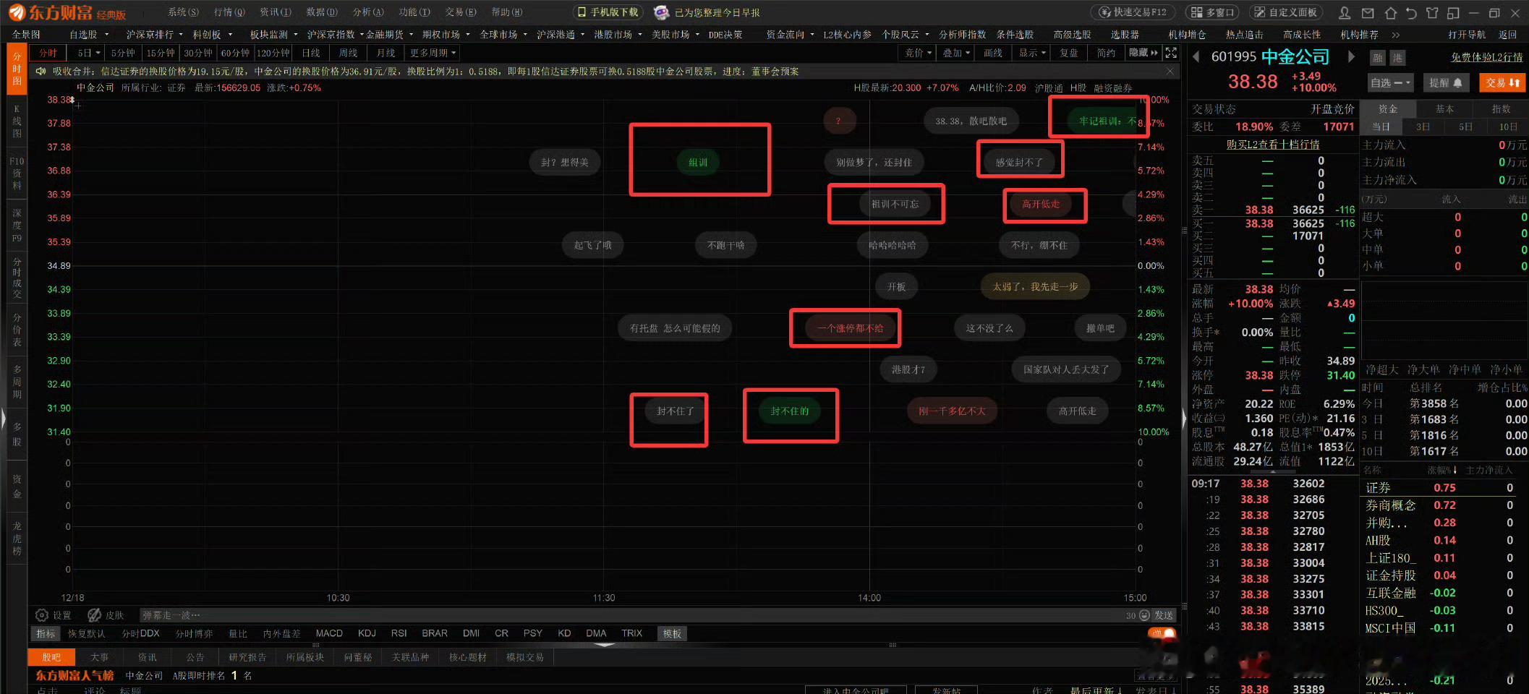Select the 当日 fund flow period

click(1381, 127)
